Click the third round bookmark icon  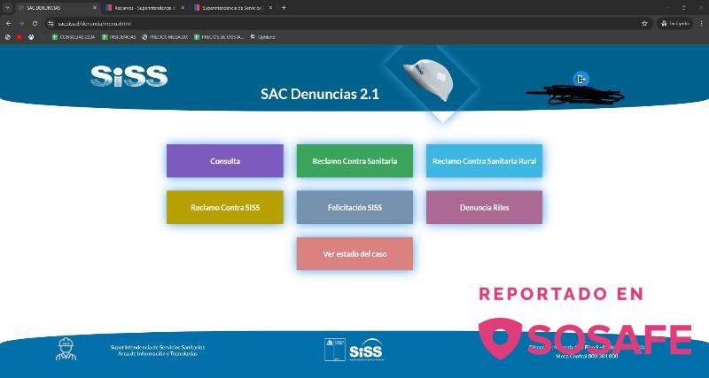[x=31, y=37]
